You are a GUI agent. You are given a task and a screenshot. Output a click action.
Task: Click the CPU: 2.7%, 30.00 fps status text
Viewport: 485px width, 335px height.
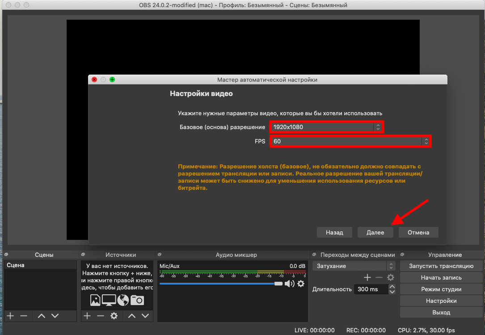click(426, 330)
